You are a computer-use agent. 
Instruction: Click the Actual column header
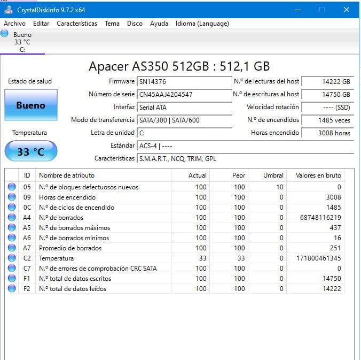[191, 175]
